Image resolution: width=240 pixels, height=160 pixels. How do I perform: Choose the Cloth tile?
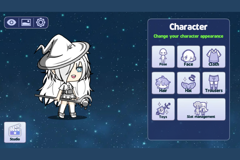pyautogui.click(x=214, y=57)
